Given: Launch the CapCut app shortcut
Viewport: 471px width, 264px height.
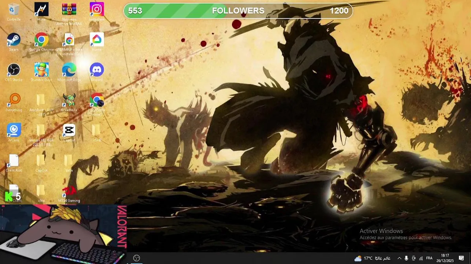Looking at the screenshot, I should coord(69,132).
